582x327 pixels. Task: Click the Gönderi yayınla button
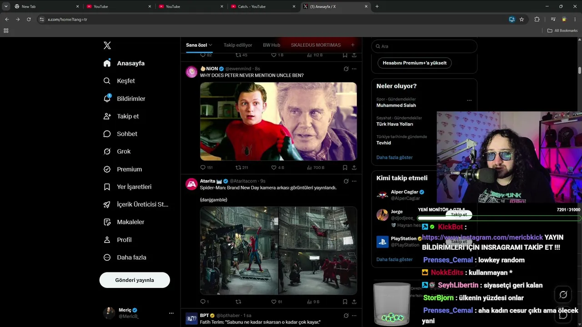click(x=135, y=280)
